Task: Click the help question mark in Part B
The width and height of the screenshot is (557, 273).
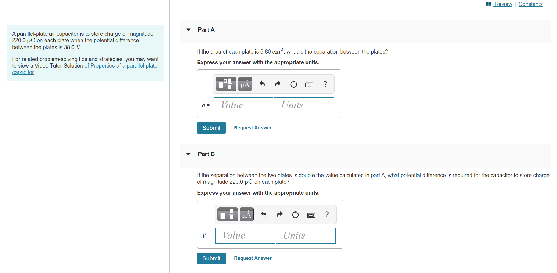Action: 327,215
